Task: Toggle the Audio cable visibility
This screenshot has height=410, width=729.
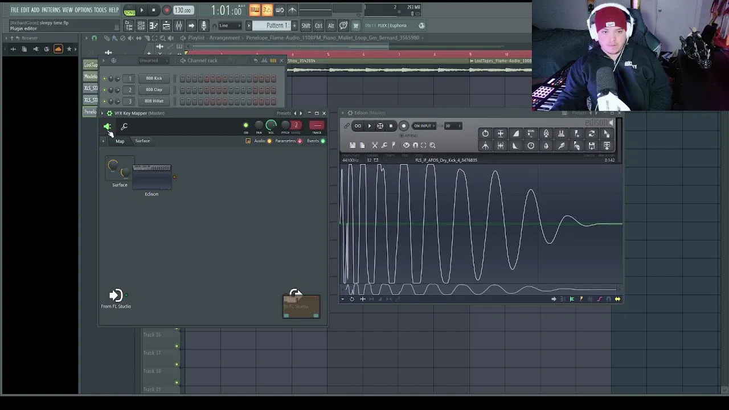Action: tap(269, 141)
